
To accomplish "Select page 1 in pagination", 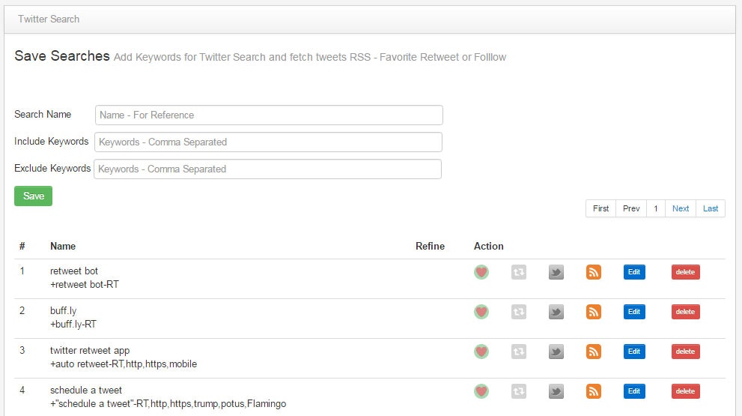I will (656, 208).
